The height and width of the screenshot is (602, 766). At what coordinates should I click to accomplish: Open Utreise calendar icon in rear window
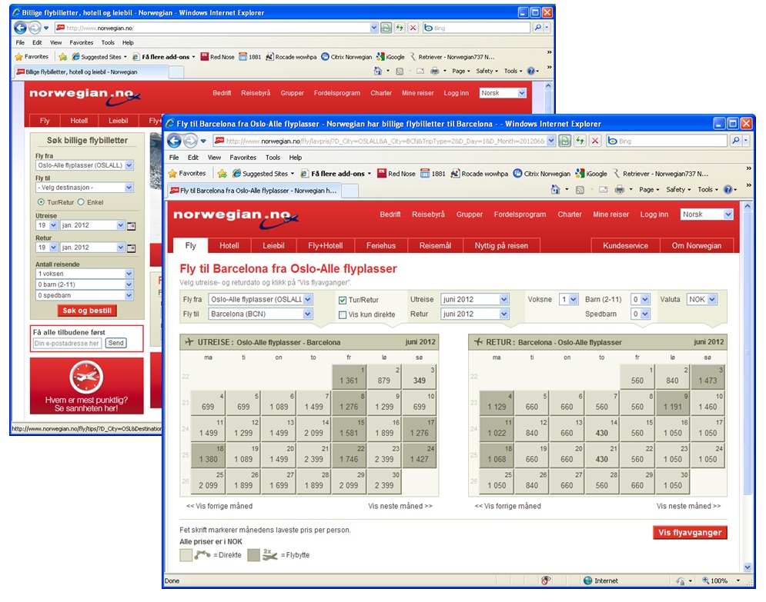131,226
